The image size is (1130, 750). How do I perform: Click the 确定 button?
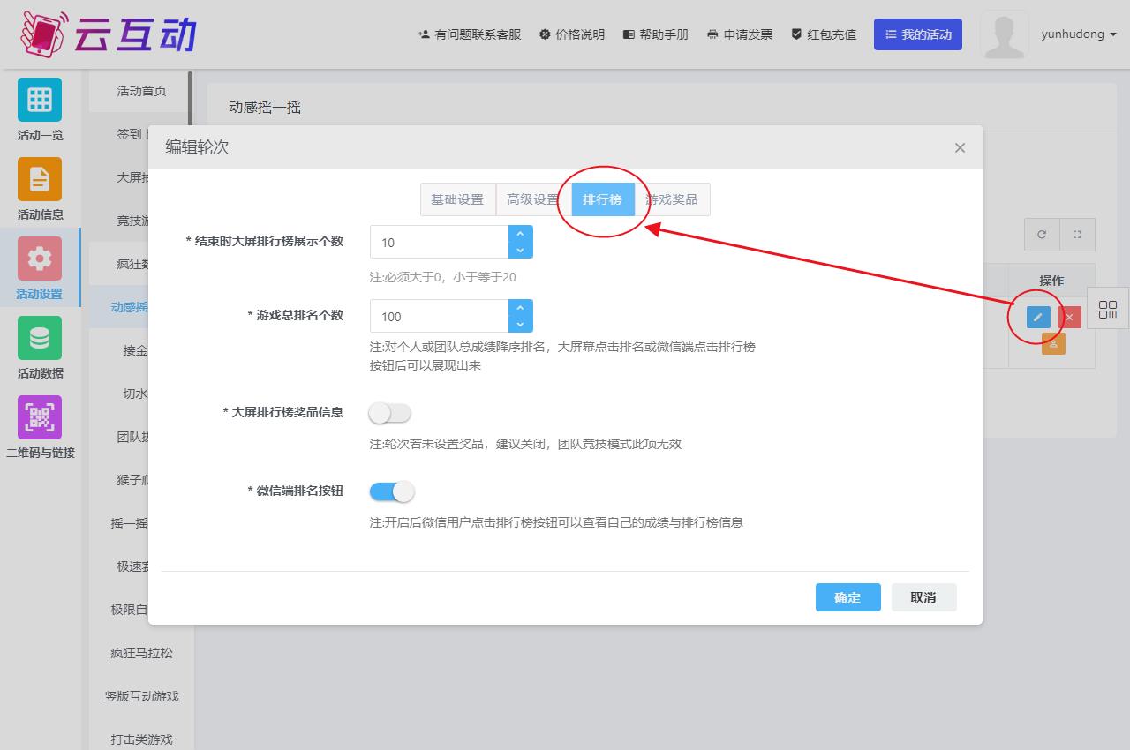pyautogui.click(x=847, y=597)
